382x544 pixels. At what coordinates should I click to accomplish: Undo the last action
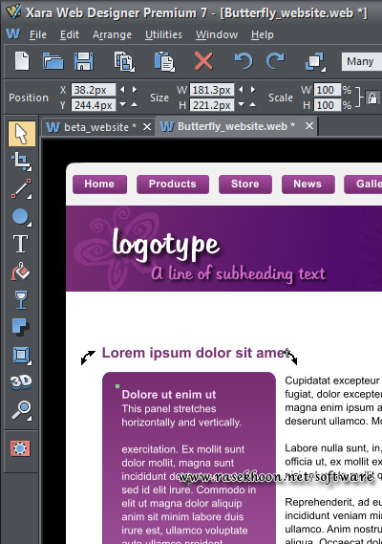(x=244, y=61)
